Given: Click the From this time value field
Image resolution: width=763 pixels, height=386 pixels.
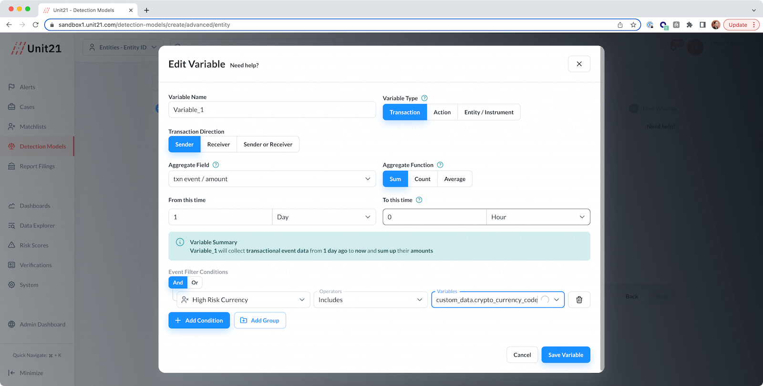Looking at the screenshot, I should coord(220,217).
